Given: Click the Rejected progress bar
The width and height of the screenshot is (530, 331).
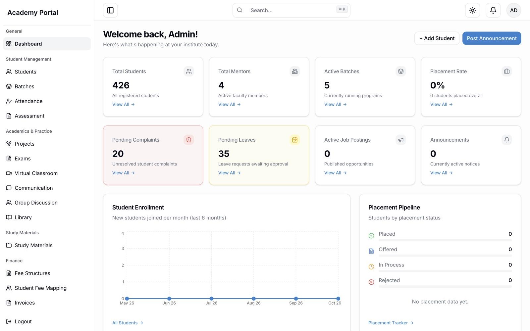Looking at the screenshot, I should 445,287.
